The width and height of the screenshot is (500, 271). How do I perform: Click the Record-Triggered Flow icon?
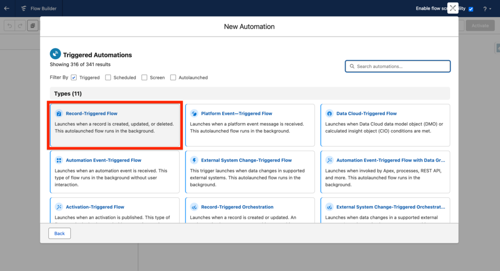[59, 113]
